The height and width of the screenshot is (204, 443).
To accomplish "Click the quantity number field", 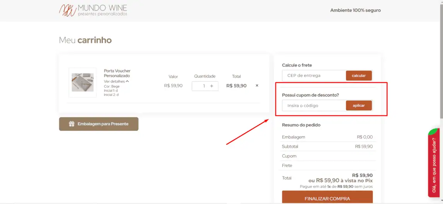I will pyautogui.click(x=202, y=86).
